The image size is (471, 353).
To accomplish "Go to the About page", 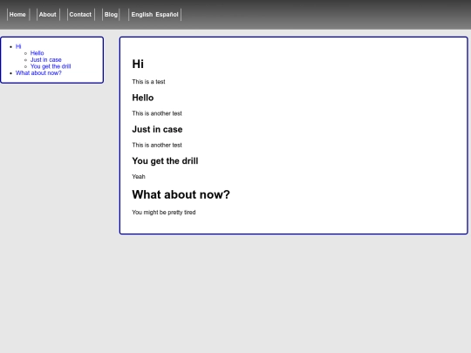I will pyautogui.click(x=47, y=15).
